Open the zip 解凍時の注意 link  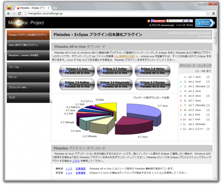click(x=125, y=56)
